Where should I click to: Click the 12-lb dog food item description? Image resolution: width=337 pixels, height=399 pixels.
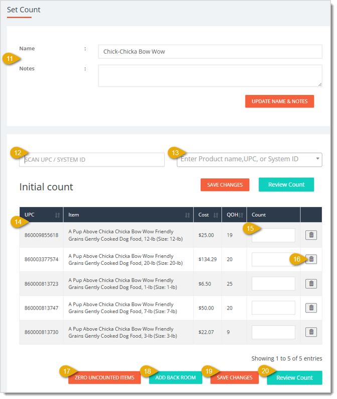click(126, 235)
